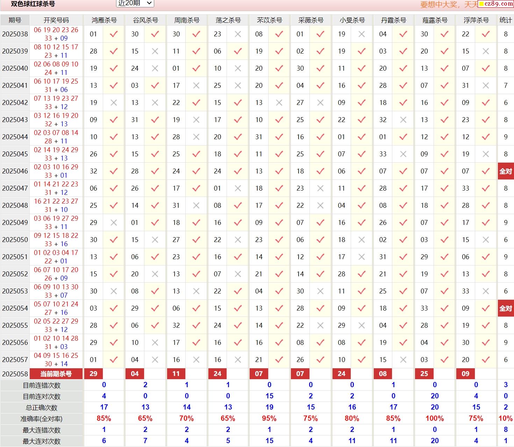Screen dimensions: 514x447
Task: Click the cross mark for 荡之杀号 in period 2025047
Action: [238, 189]
